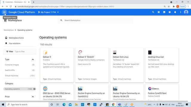Open Mail app from taskbar
The width and height of the screenshot is (191, 107).
pyautogui.click(x=70, y=104)
